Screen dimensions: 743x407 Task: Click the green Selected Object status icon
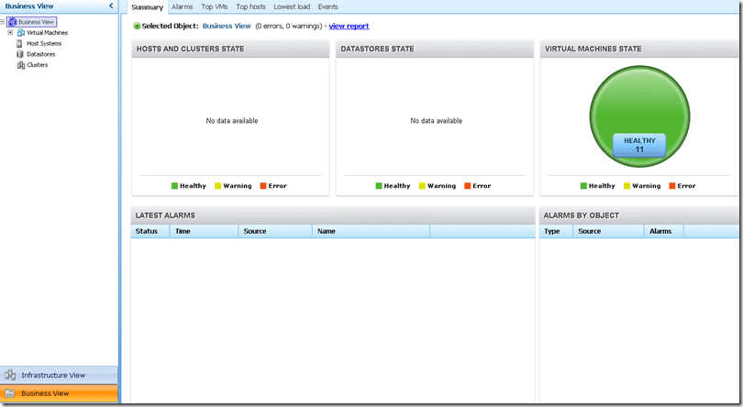click(137, 27)
